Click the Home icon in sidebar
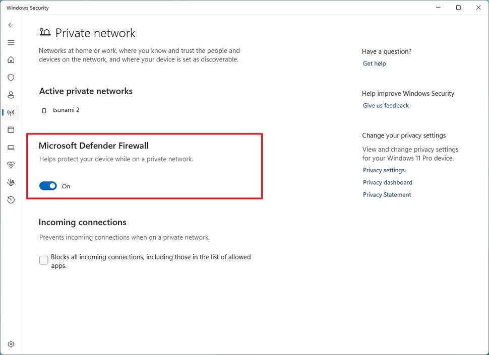Image resolution: width=489 pixels, height=355 pixels. coord(11,59)
